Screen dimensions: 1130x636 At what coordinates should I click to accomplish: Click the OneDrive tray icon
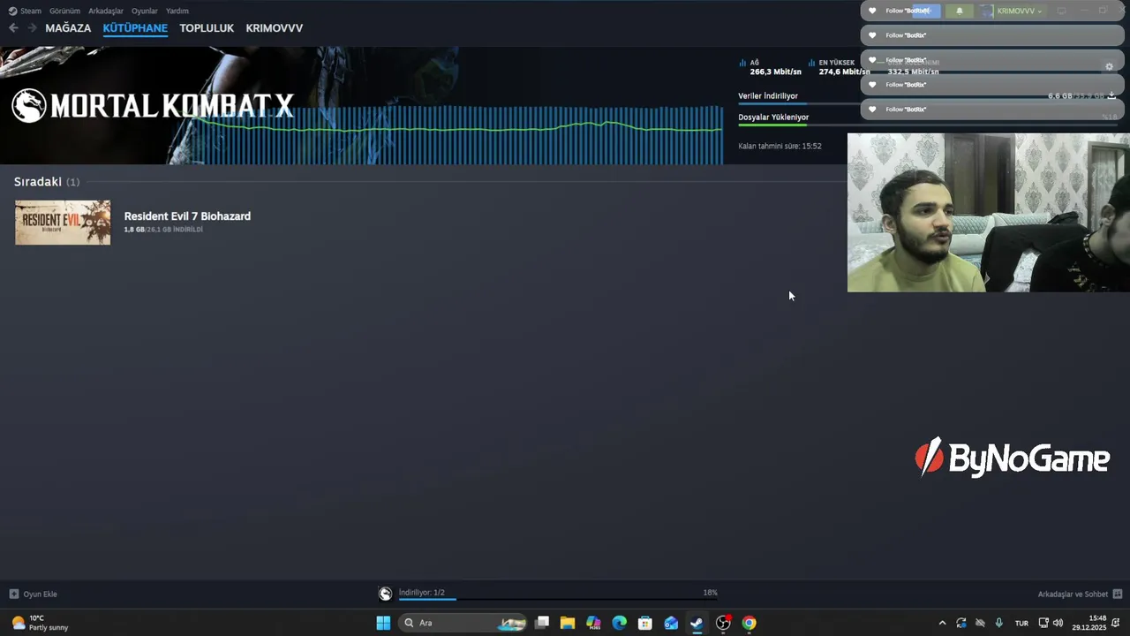tap(980, 623)
